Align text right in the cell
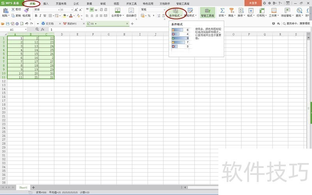This screenshot has width=312, height=195. [96, 16]
